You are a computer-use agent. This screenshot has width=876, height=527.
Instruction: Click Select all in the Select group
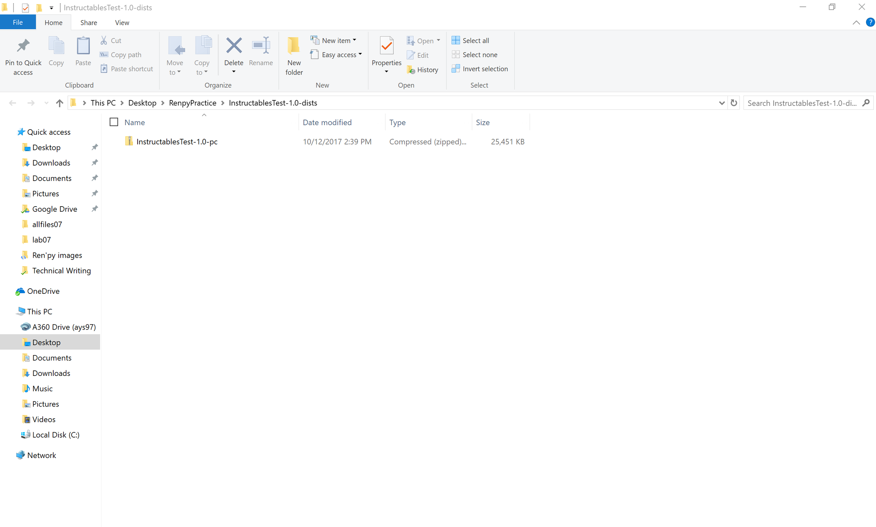[470, 40]
